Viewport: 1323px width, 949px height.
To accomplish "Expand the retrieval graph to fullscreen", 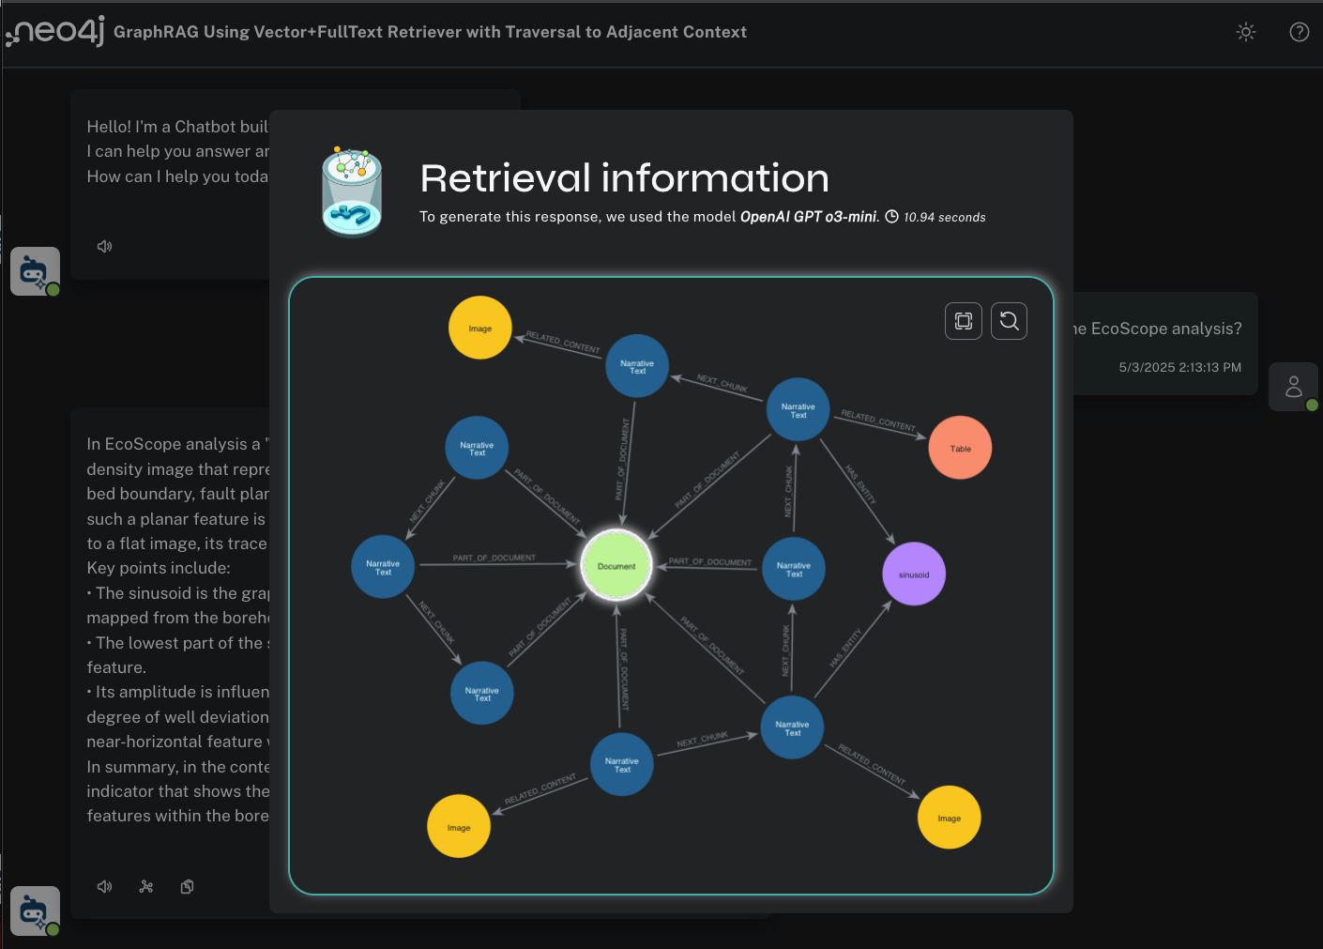I will point(963,320).
